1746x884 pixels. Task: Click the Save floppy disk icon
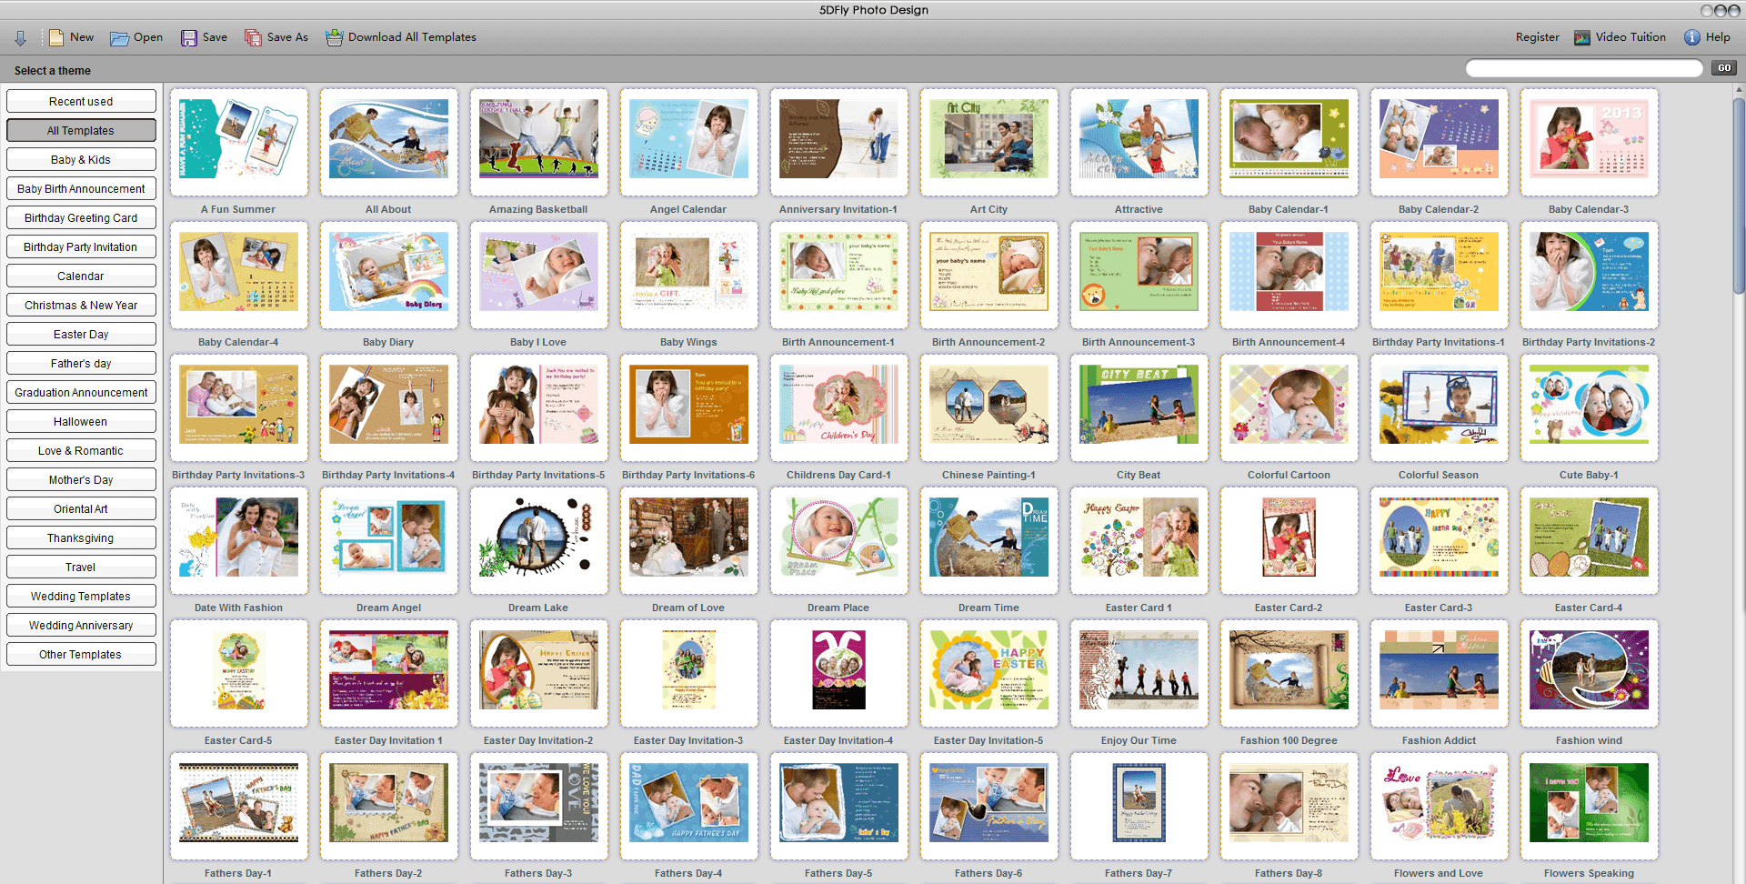coord(188,38)
